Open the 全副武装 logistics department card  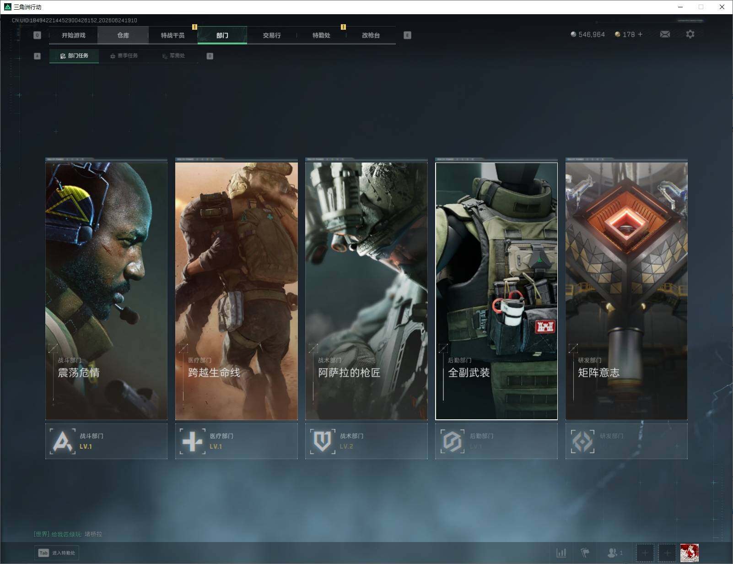pos(496,290)
